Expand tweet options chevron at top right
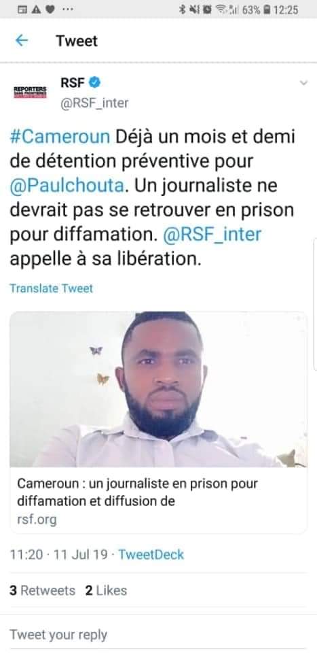 pyautogui.click(x=303, y=83)
